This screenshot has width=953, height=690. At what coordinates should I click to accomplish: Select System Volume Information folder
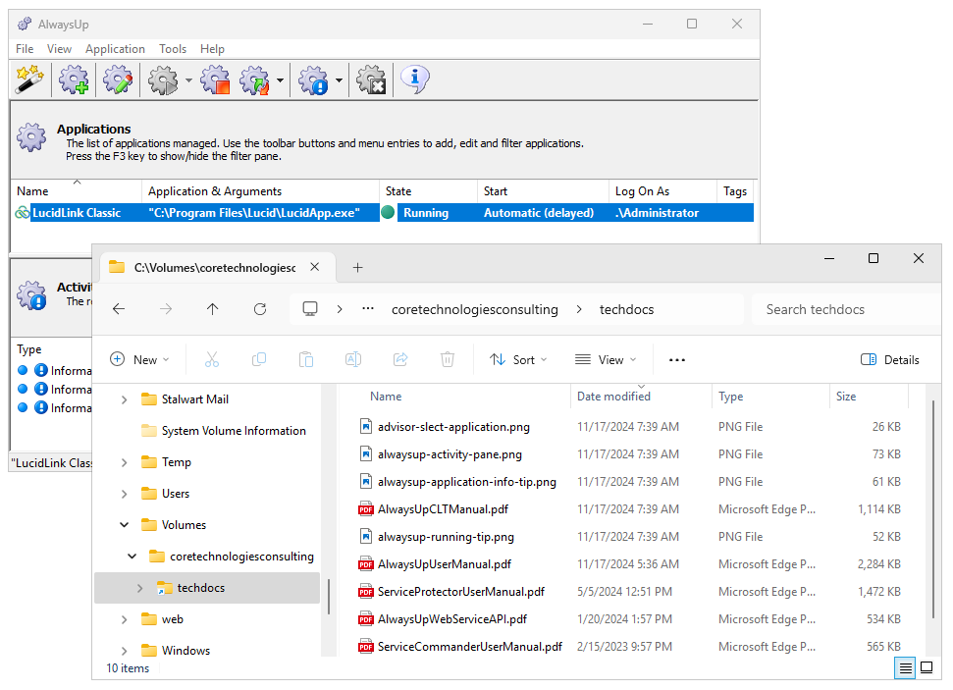224,431
